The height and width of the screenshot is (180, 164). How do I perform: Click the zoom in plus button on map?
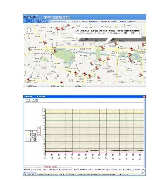click(29, 41)
